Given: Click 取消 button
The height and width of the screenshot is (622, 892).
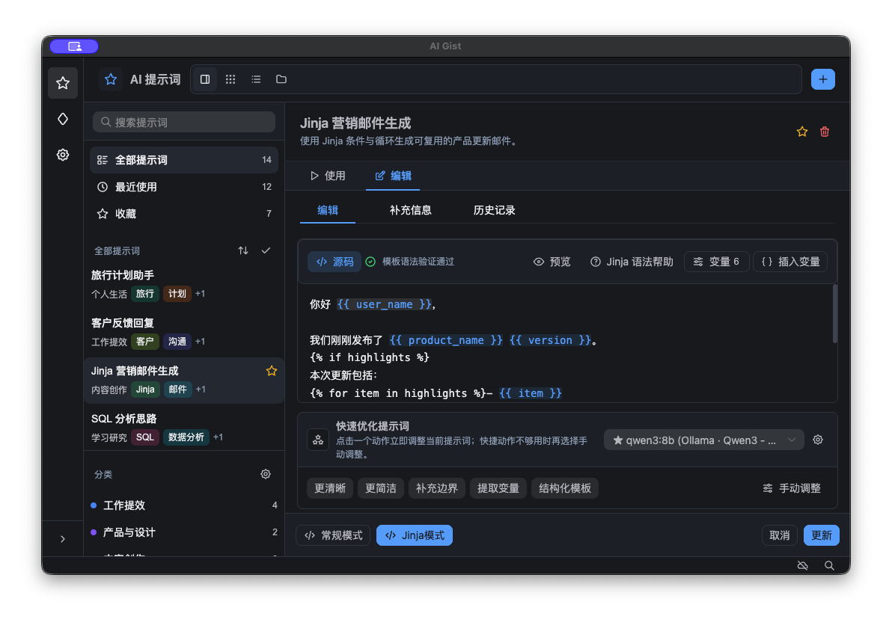Looking at the screenshot, I should [779, 535].
